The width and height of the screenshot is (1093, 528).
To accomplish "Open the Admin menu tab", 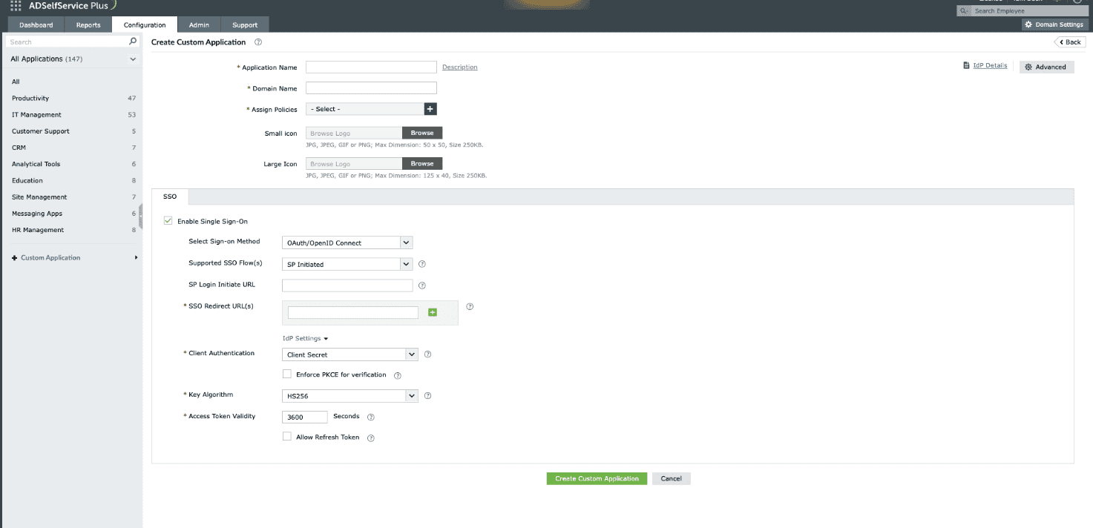I will tap(198, 24).
